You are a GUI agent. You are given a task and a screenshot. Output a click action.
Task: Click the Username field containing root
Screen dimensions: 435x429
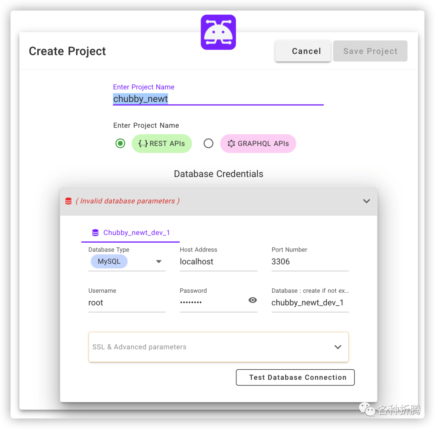(x=126, y=303)
